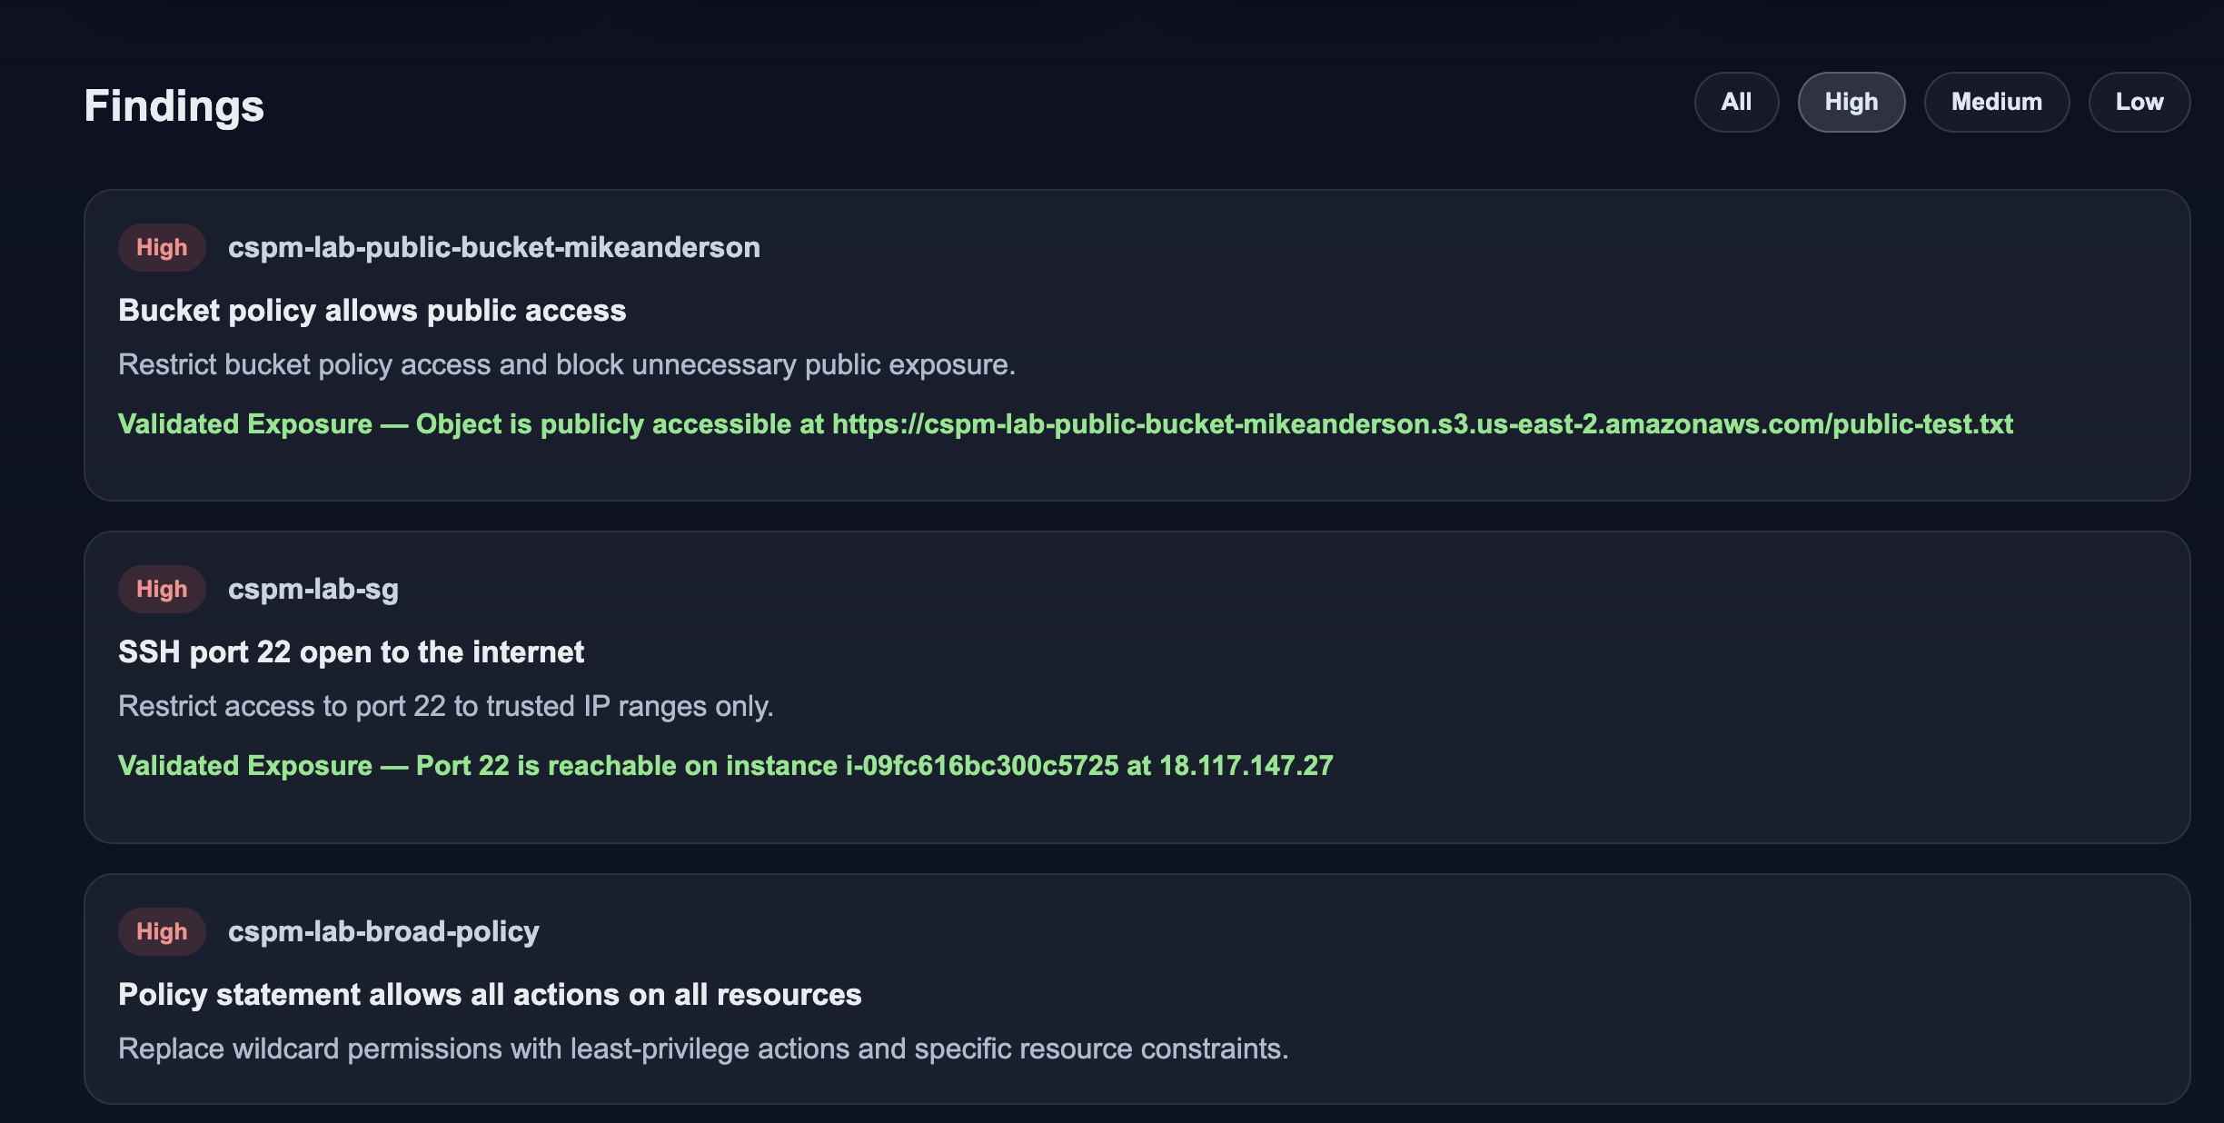Click instance ID i-09fc616bc300c5725
The width and height of the screenshot is (2224, 1123).
[981, 766]
